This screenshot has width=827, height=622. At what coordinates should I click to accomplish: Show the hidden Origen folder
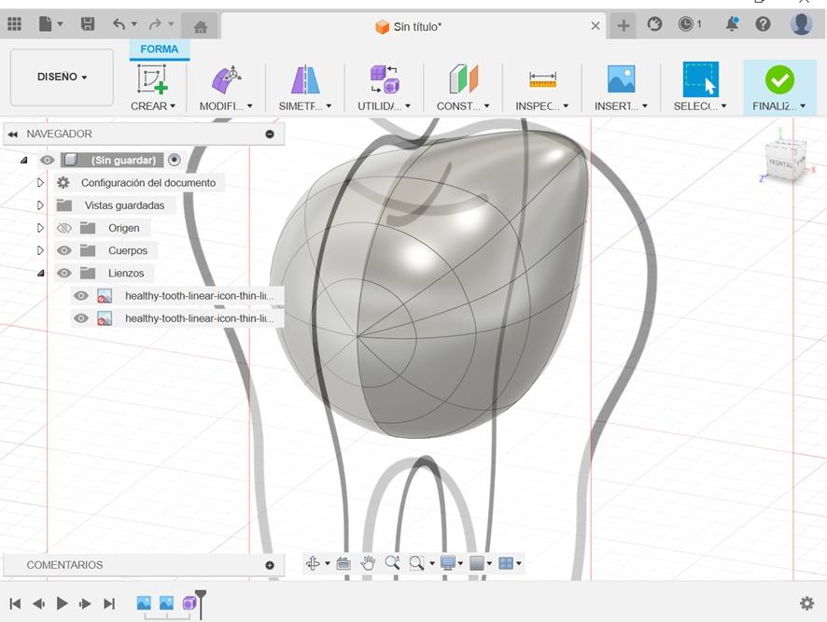click(x=63, y=228)
